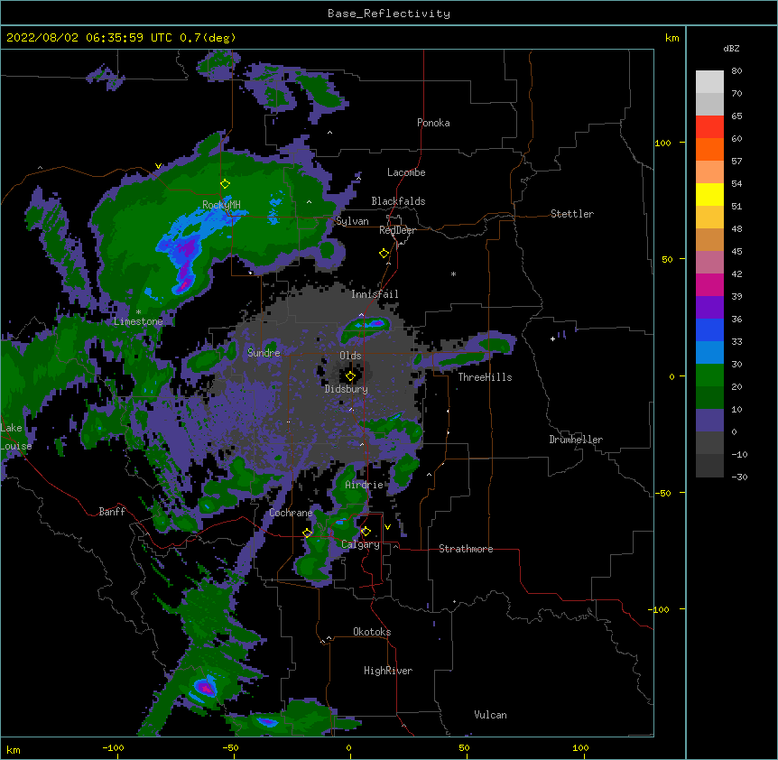This screenshot has width=778, height=760.
Task: Click the Olds town label
Action: point(350,356)
